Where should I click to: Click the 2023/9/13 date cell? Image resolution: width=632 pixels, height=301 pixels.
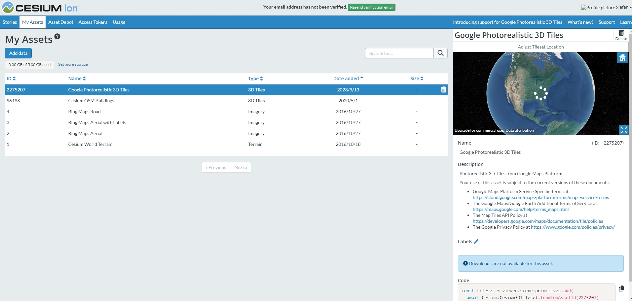(x=348, y=90)
